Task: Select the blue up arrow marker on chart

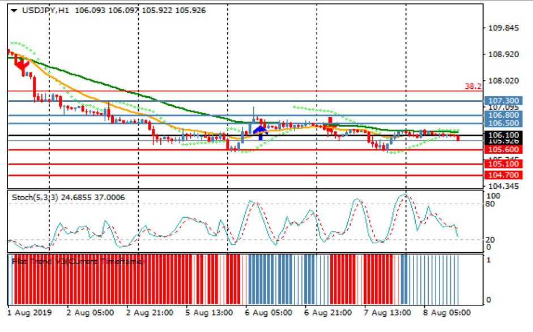Action: tap(261, 132)
